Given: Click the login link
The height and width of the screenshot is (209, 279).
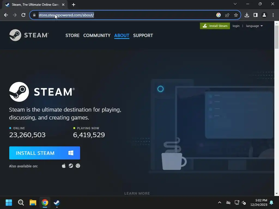Looking at the screenshot, I should 236,26.
